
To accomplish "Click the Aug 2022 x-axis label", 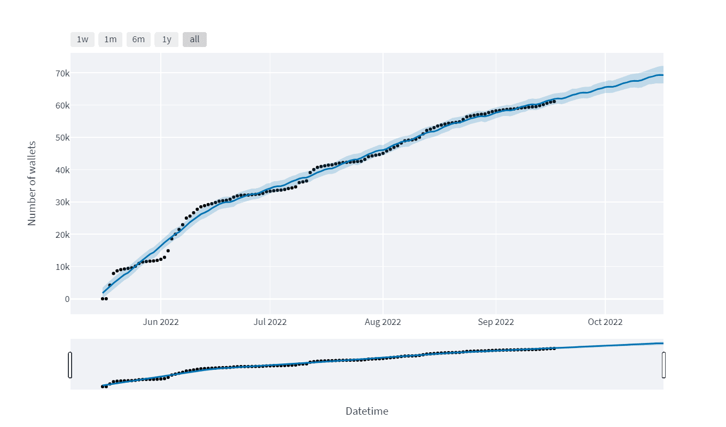I will (x=383, y=322).
